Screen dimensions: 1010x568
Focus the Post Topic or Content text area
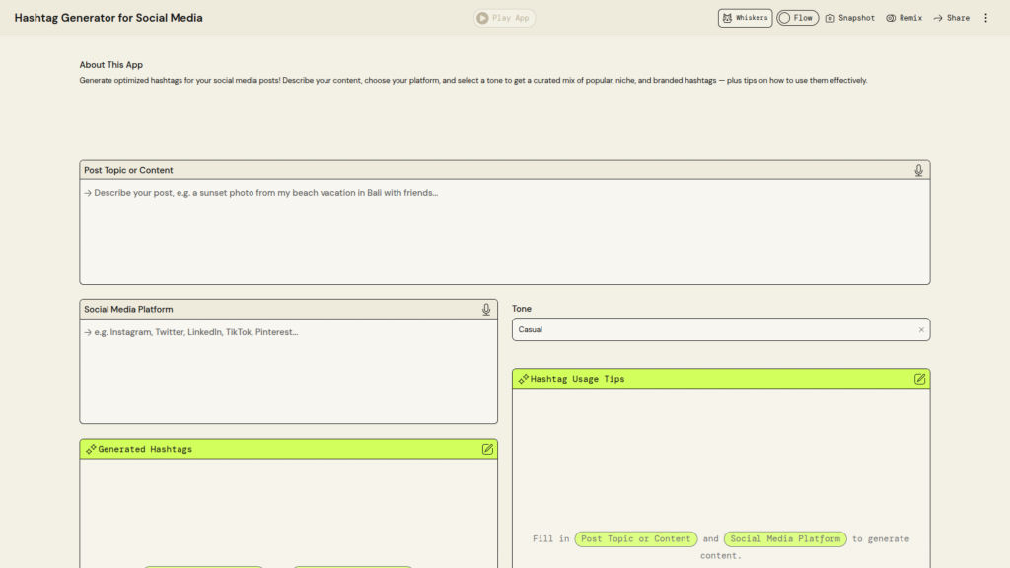(504, 232)
